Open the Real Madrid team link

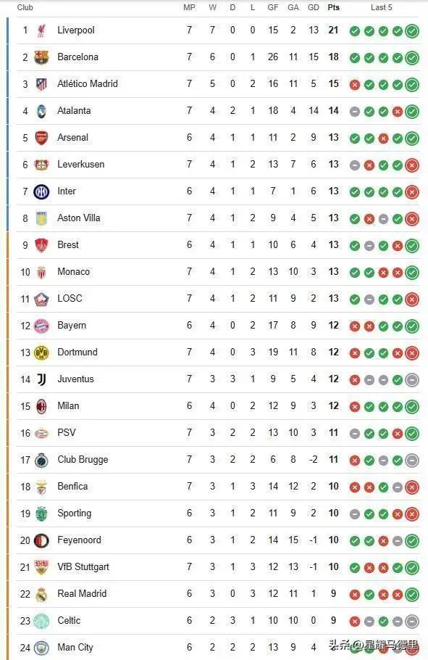click(82, 593)
